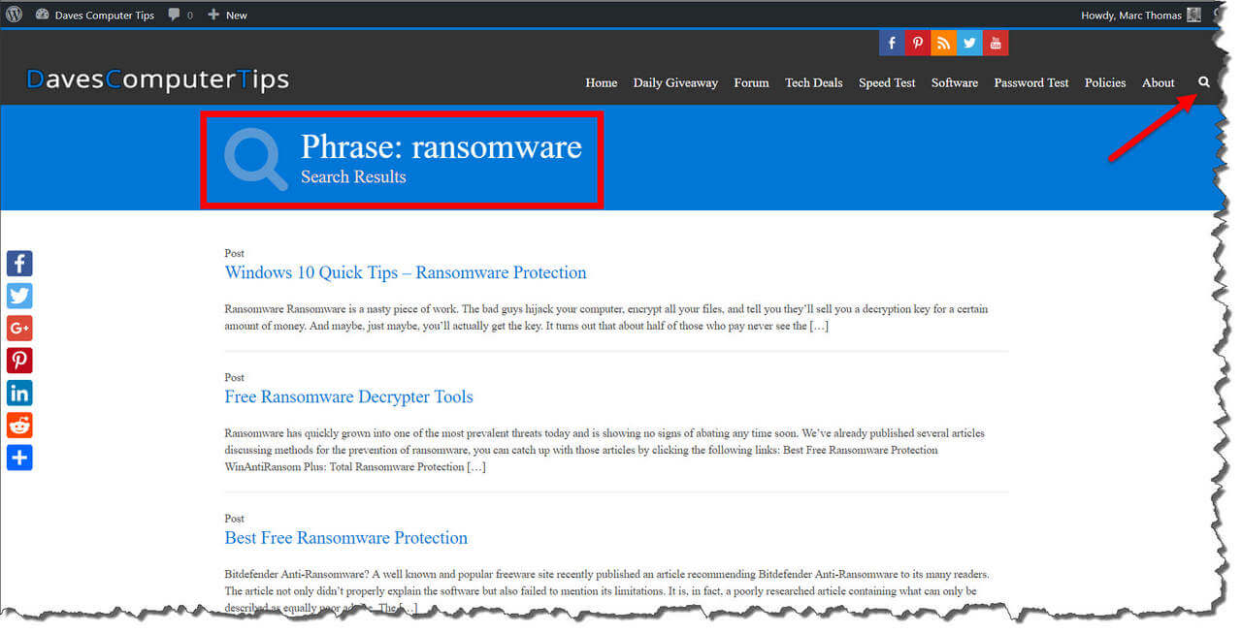Share on Pinterest from the side bar
Image resolution: width=1242 pixels, height=633 pixels.
(19, 361)
